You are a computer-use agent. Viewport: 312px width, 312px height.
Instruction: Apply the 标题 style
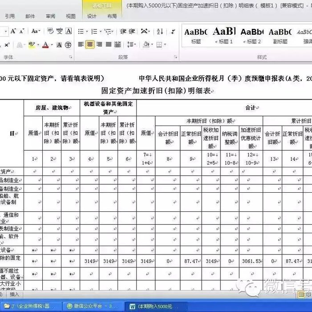[x=196, y=36]
